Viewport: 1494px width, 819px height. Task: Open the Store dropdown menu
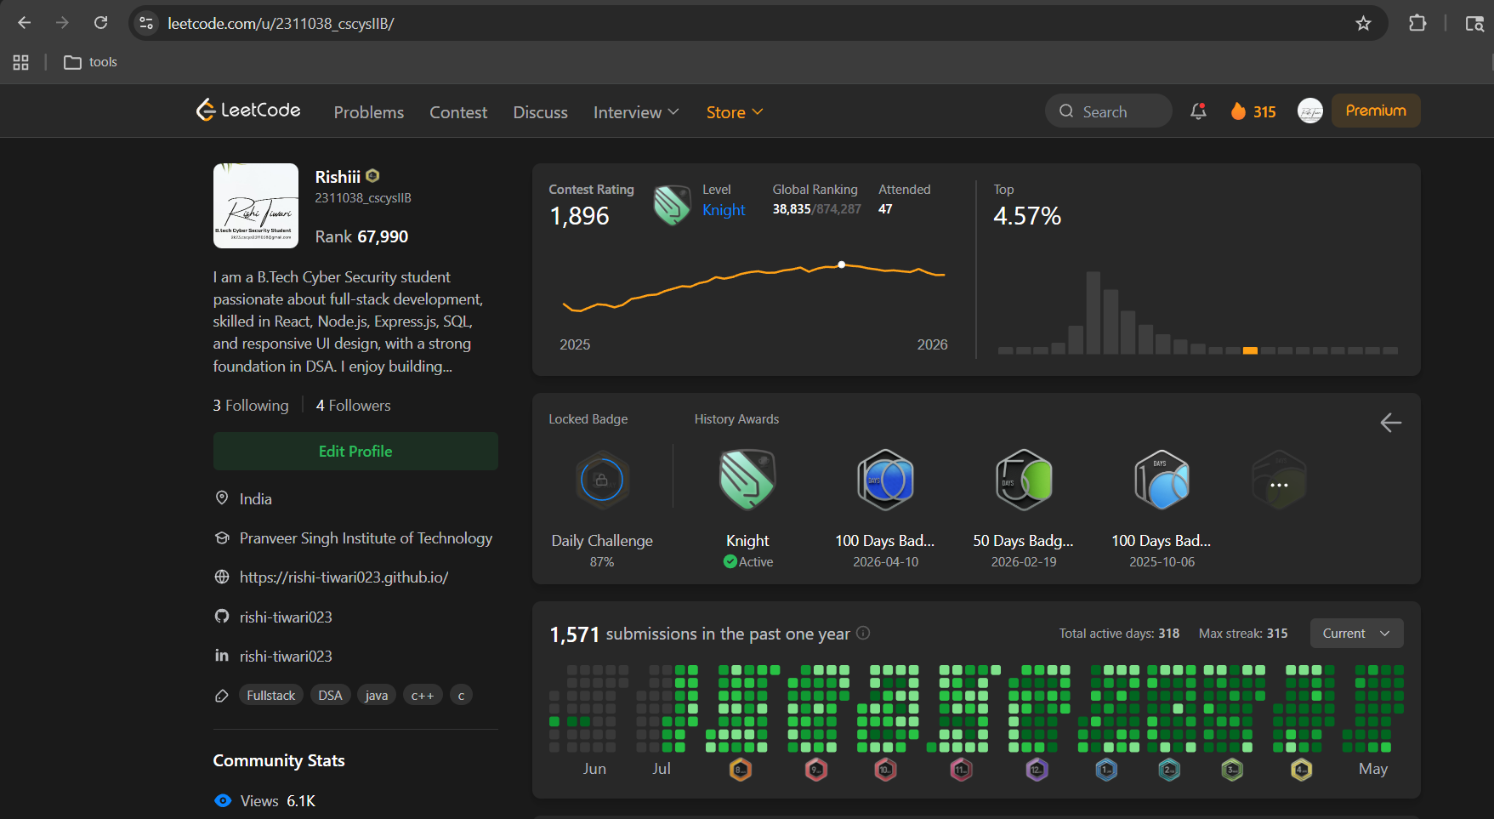[x=735, y=112]
